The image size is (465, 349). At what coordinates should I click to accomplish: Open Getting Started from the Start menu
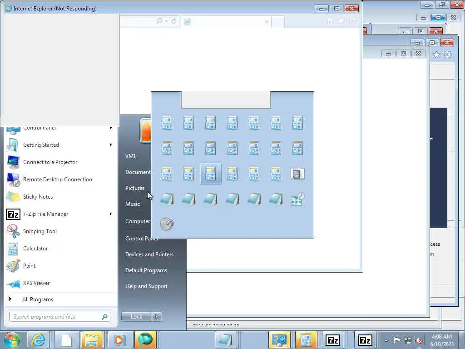[41, 145]
